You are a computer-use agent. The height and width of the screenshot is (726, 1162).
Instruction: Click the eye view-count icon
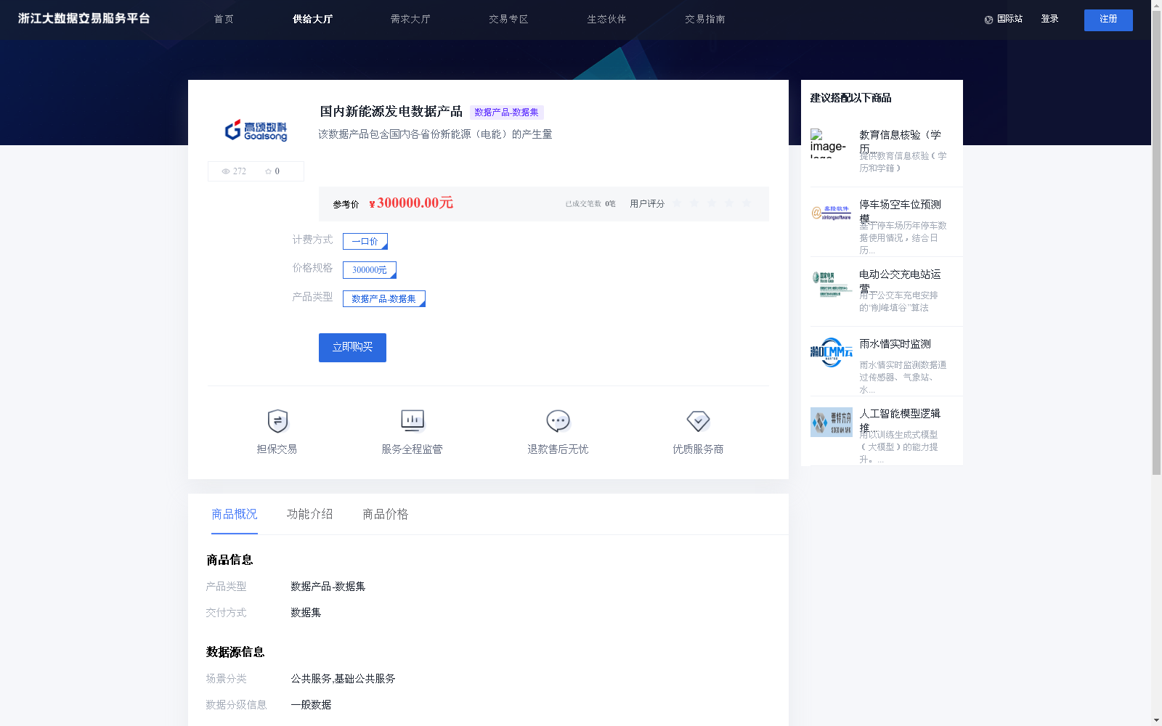(x=226, y=171)
